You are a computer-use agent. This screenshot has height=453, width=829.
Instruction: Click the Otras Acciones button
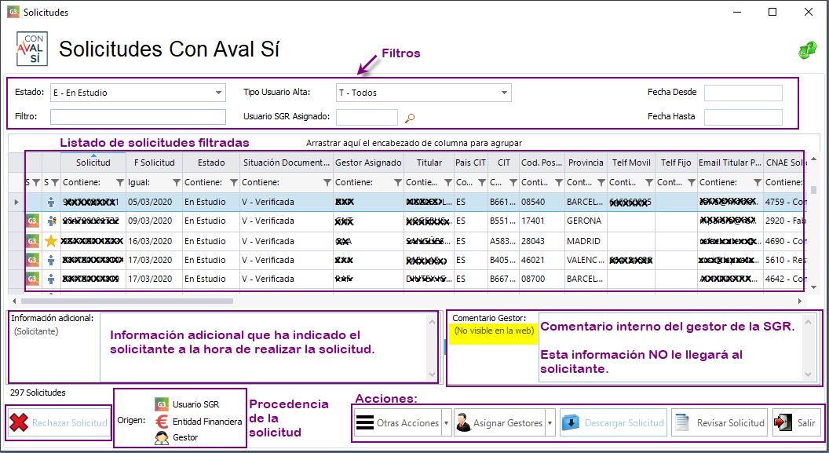pos(398,423)
